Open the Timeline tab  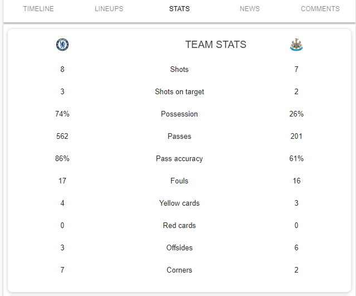pos(38,9)
